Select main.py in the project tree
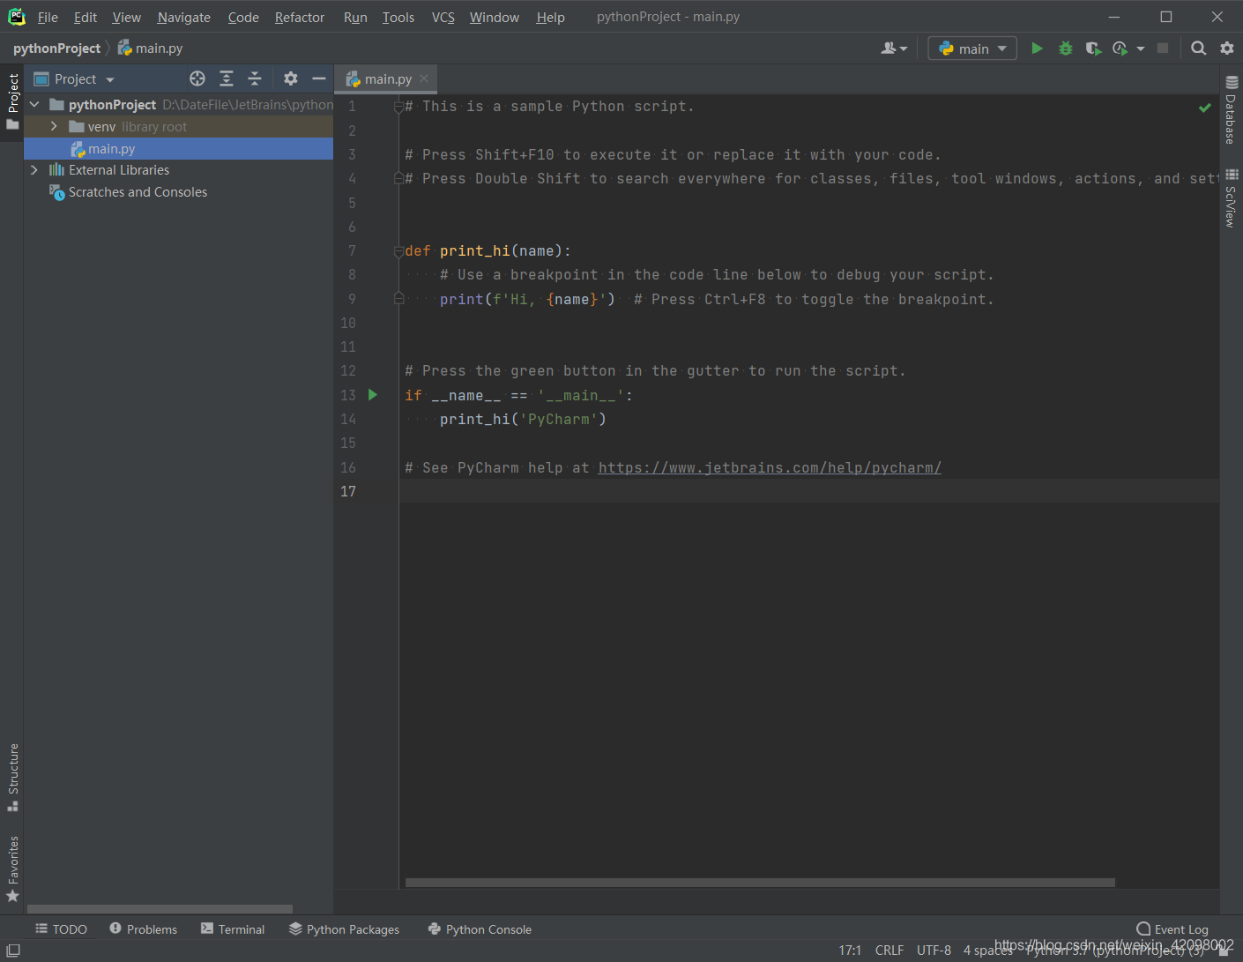The image size is (1243, 962). pos(111,149)
